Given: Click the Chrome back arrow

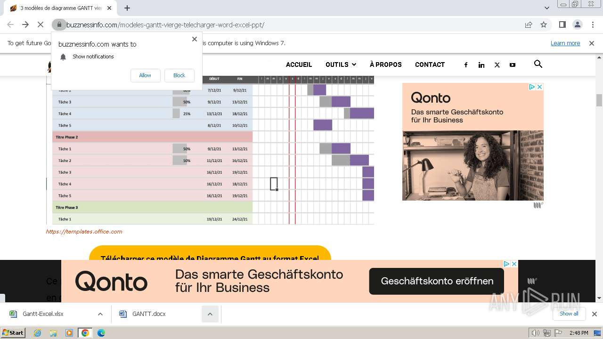Looking at the screenshot, I should (10, 24).
